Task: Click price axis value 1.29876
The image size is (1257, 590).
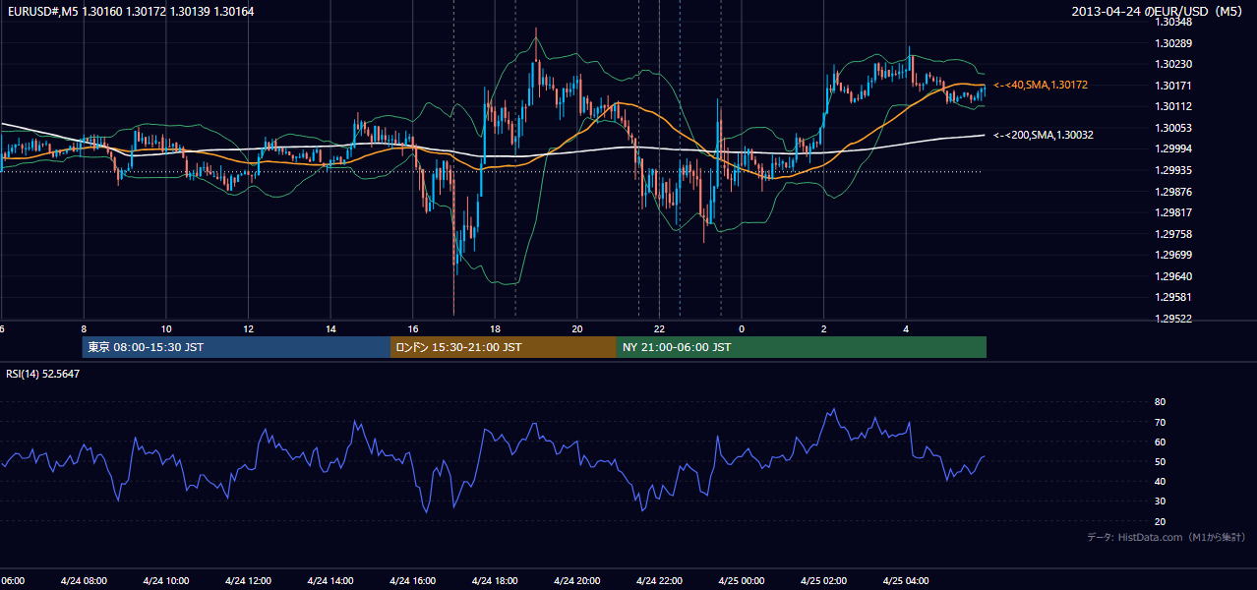Action: coord(1173,192)
